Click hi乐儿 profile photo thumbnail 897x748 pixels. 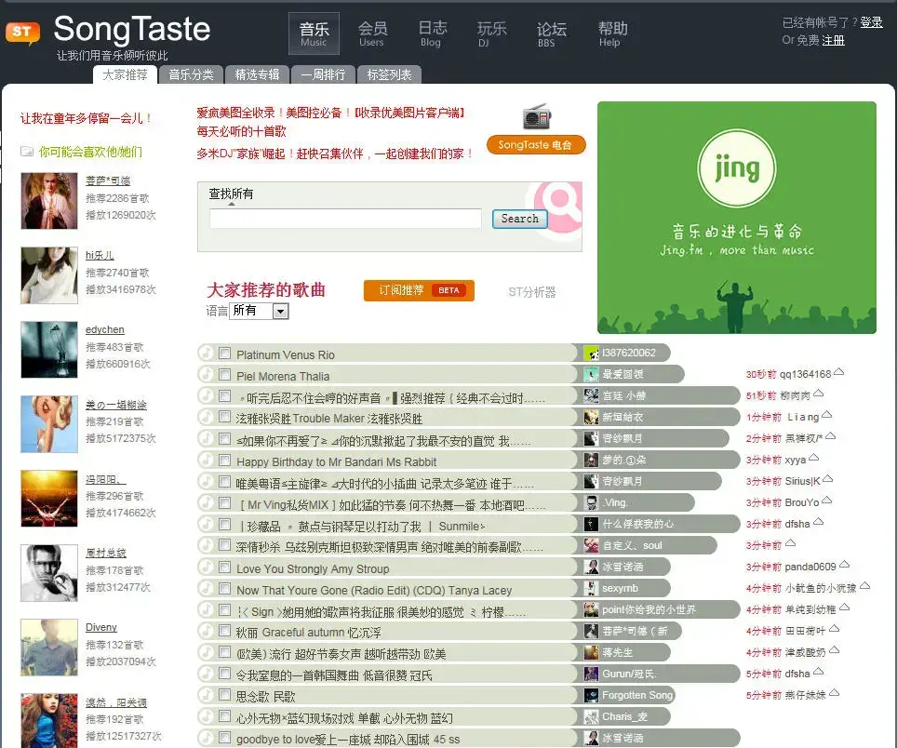[x=49, y=275]
